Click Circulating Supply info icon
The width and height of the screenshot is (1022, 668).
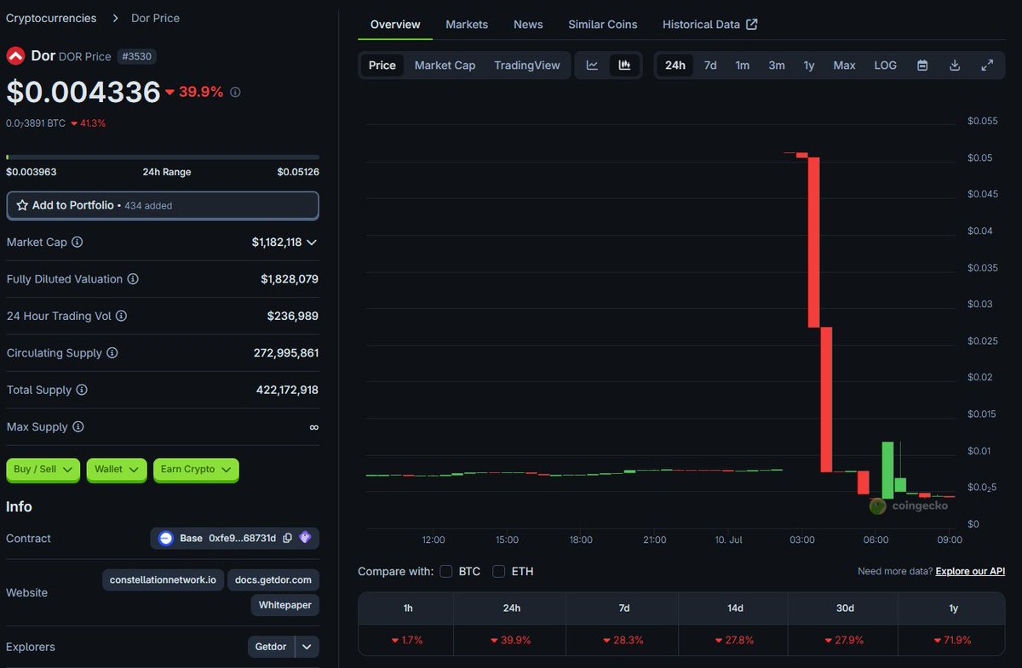tap(112, 353)
